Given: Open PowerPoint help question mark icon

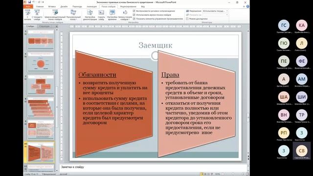Looking at the screenshot, I should (x=248, y=6).
